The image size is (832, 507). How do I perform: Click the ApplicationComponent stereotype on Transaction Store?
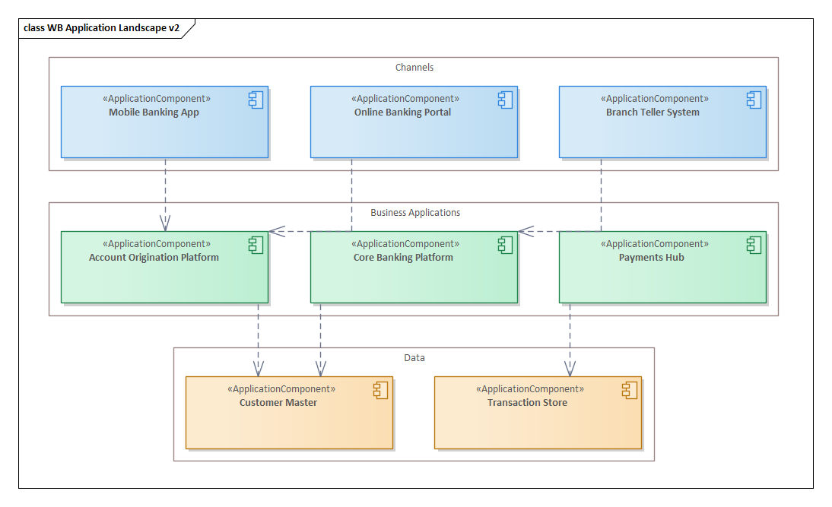530,389
